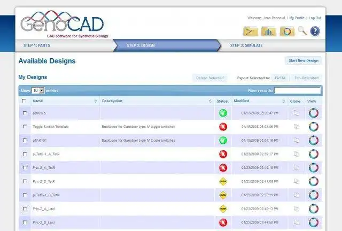Screen dimensions: 342x231
Task: Sort table by the Description column arrows
Action: [x=210, y=101]
